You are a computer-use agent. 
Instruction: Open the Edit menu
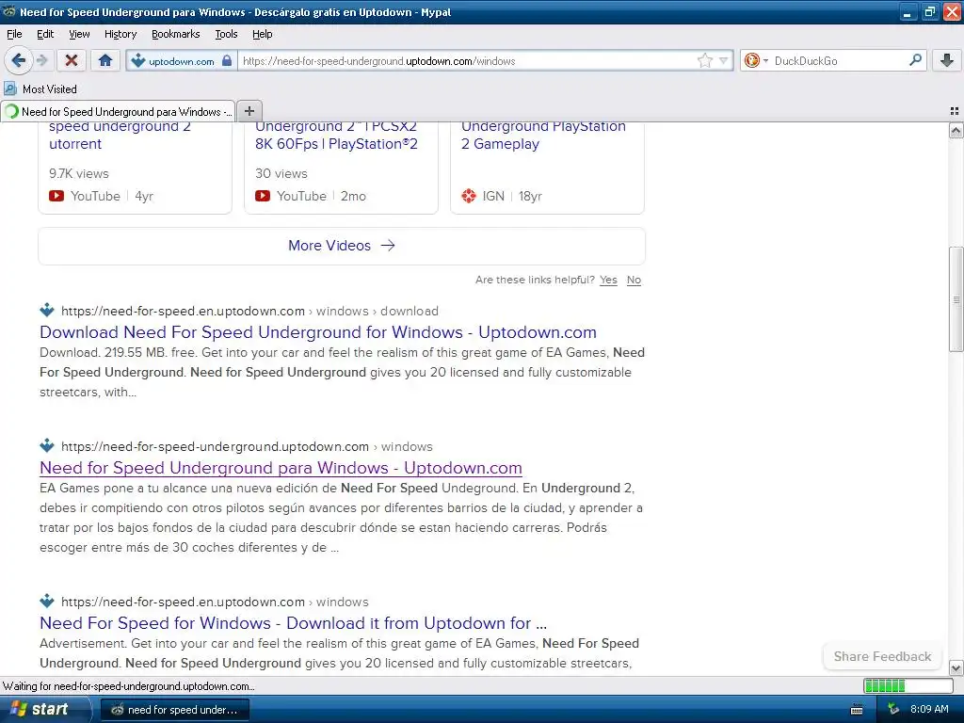[45, 34]
